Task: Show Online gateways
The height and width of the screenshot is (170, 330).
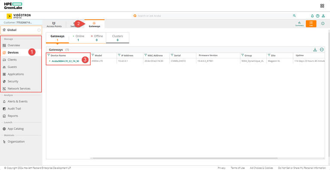Action: point(78,38)
